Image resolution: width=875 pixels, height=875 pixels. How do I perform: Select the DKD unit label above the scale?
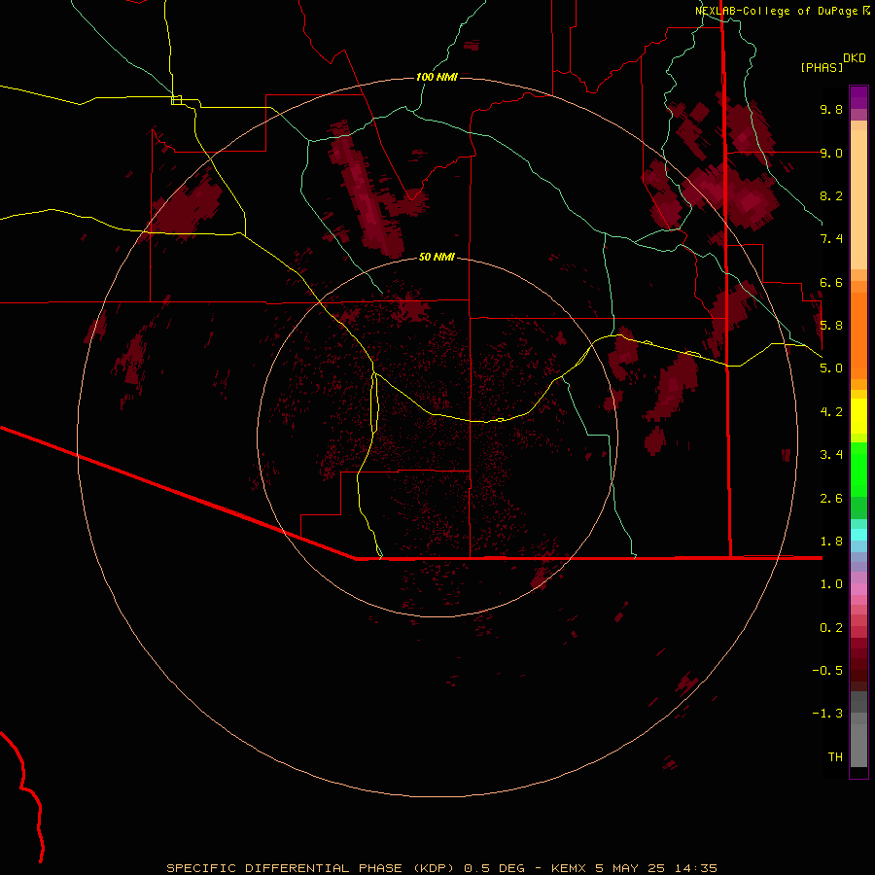tap(855, 58)
